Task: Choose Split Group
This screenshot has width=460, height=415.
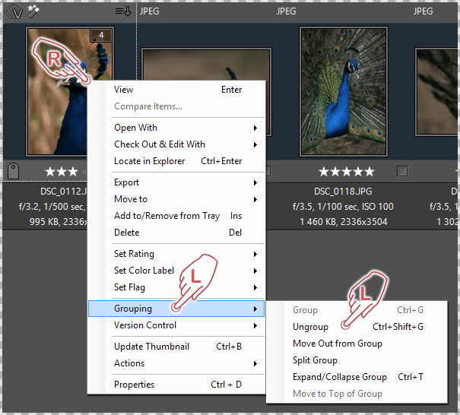Action: (x=357, y=360)
